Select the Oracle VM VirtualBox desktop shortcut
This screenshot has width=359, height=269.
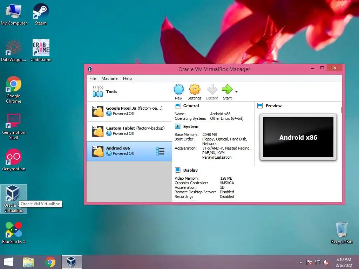pyautogui.click(x=14, y=199)
